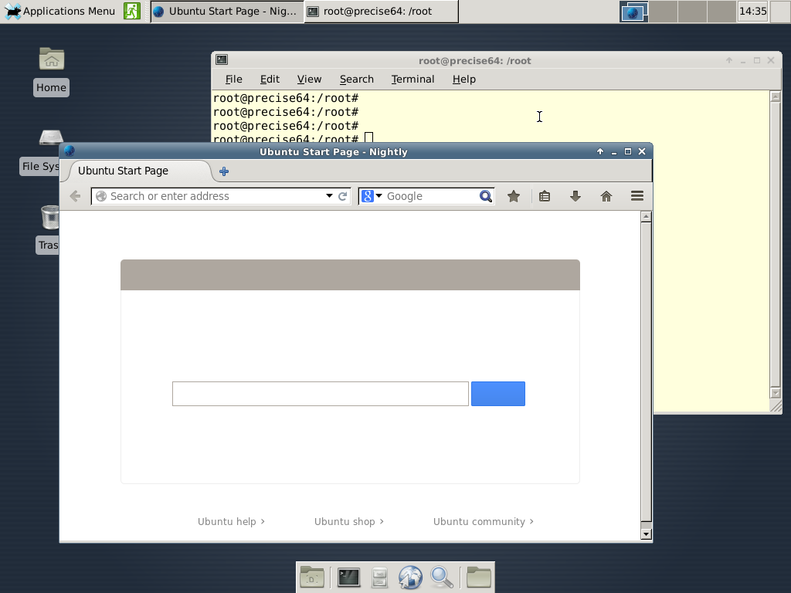Switch to Ubuntu Start Page taskbar button
The height and width of the screenshot is (593, 791).
tap(227, 11)
